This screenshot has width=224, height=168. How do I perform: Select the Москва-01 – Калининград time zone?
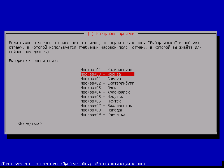(106, 70)
